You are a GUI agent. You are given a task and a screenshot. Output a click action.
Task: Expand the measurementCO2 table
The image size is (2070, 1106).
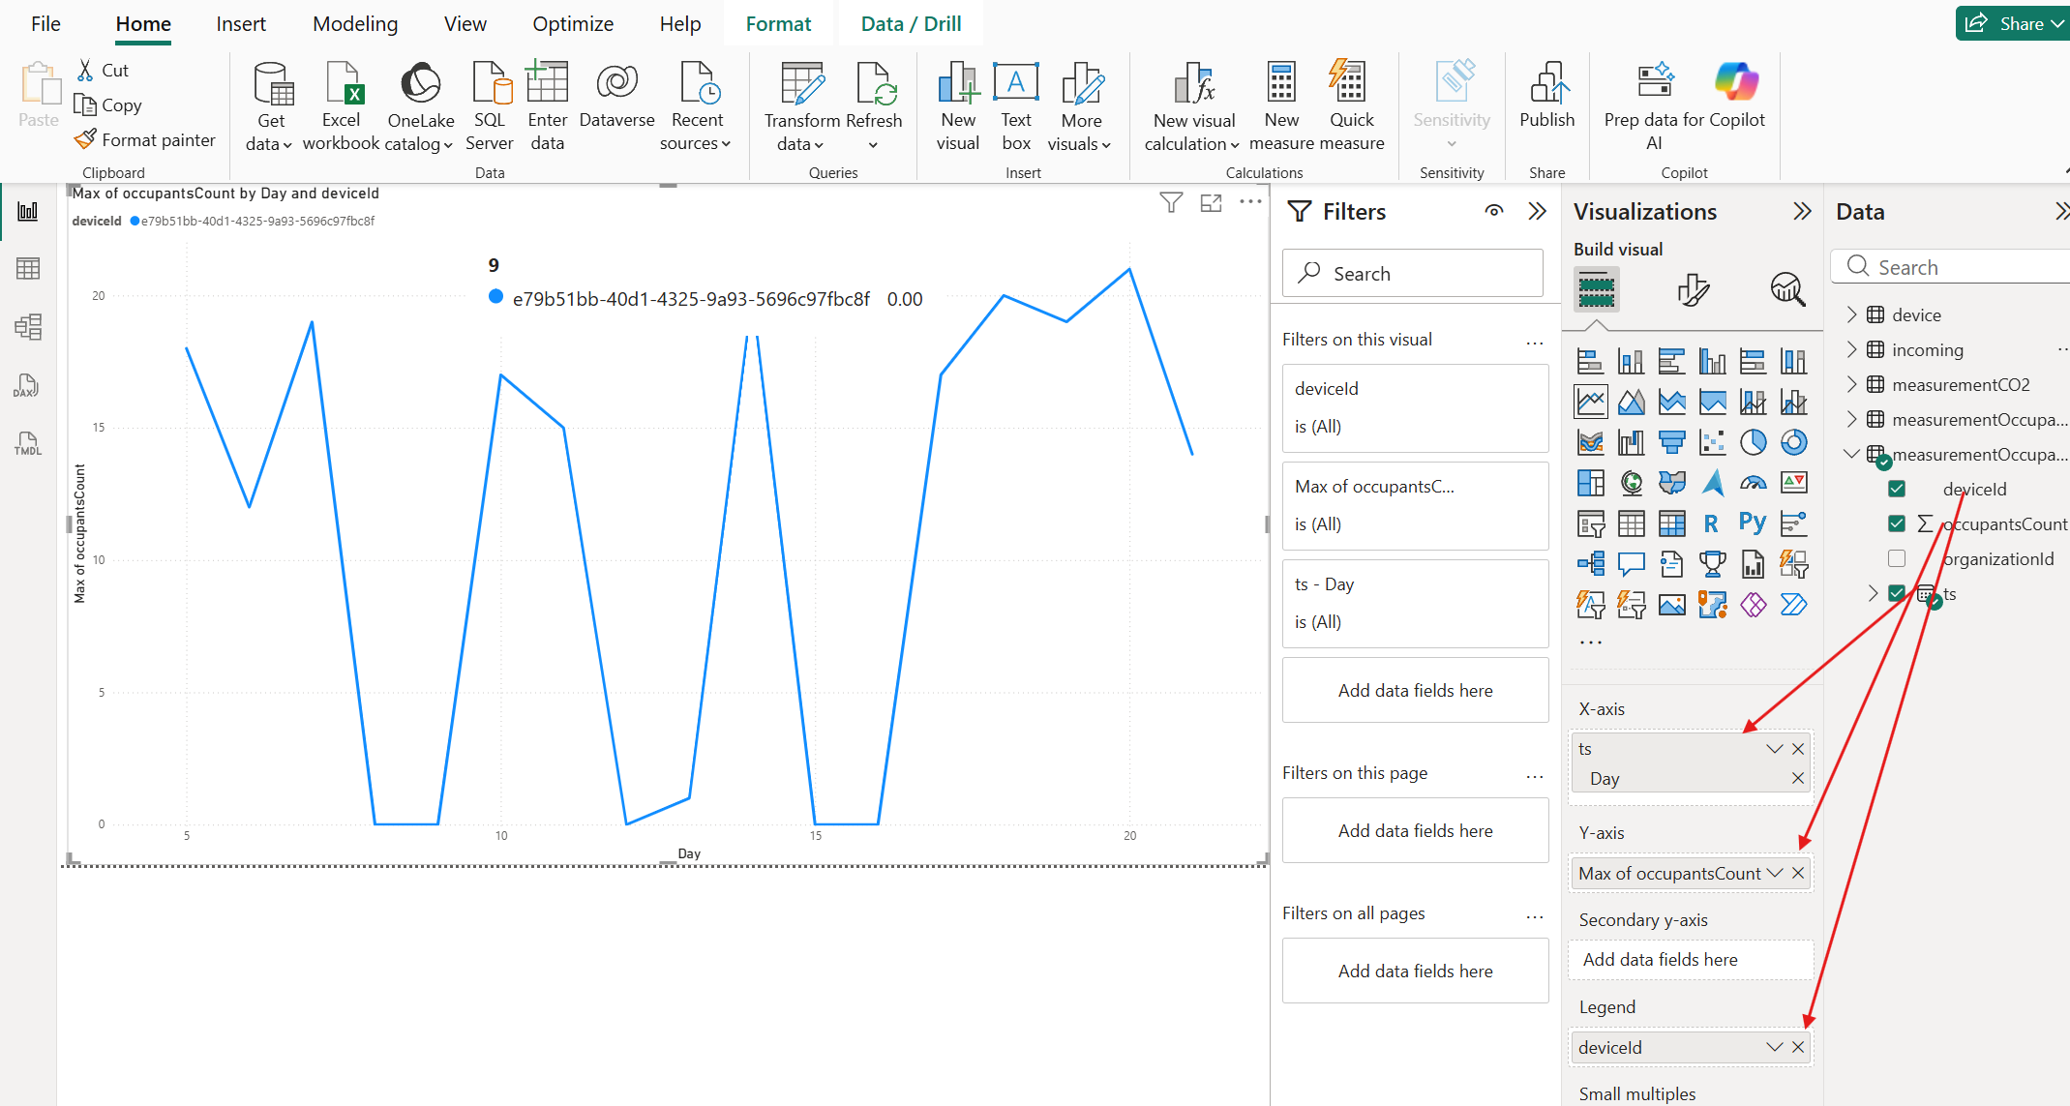pyautogui.click(x=1851, y=385)
